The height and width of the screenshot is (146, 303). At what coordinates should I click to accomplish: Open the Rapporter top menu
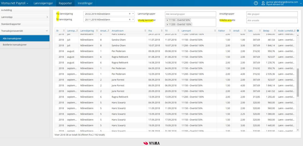click(x=65, y=3)
